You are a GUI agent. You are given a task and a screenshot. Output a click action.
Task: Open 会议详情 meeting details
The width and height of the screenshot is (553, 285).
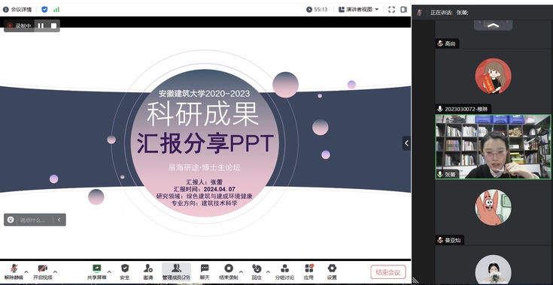17,10
